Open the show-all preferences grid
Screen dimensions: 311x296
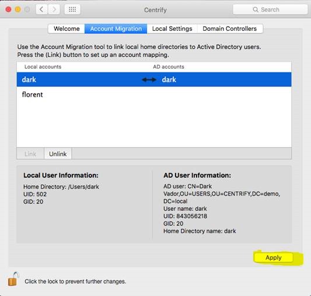(x=72, y=9)
